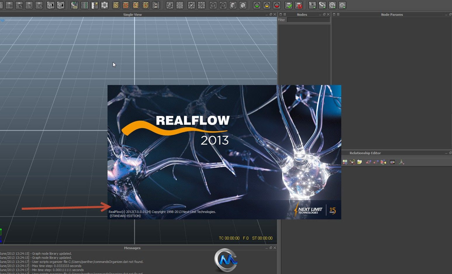Viewport: 452px width, 274px height.
Task: Click the F 0 frame readout
Action: click(x=246, y=238)
